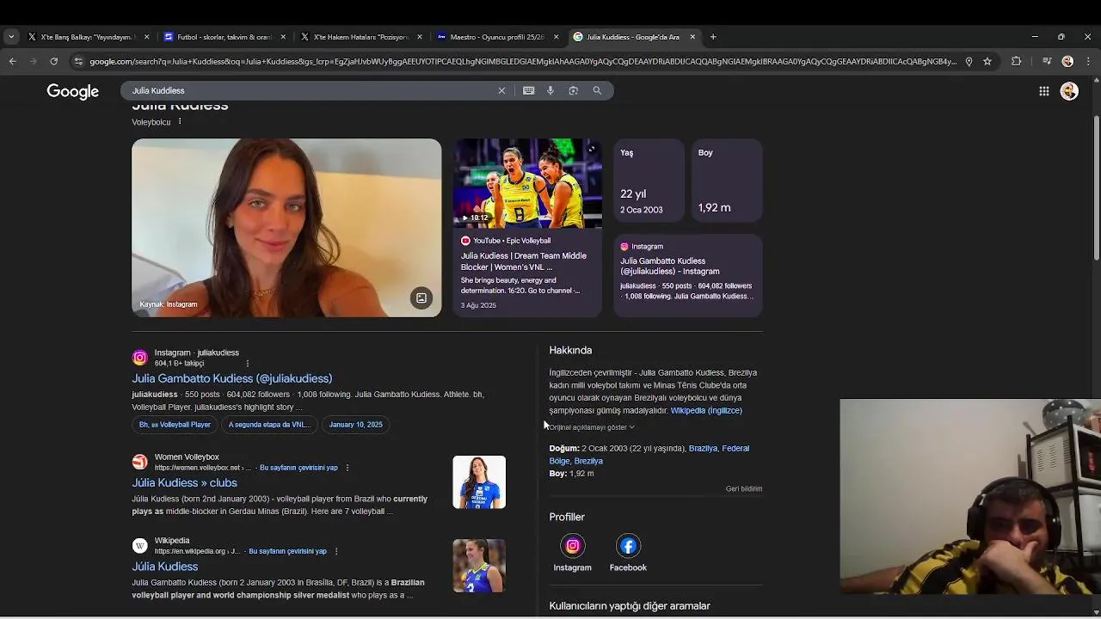Click the Instagram result favicon
This screenshot has height=619, width=1101.
coord(139,358)
